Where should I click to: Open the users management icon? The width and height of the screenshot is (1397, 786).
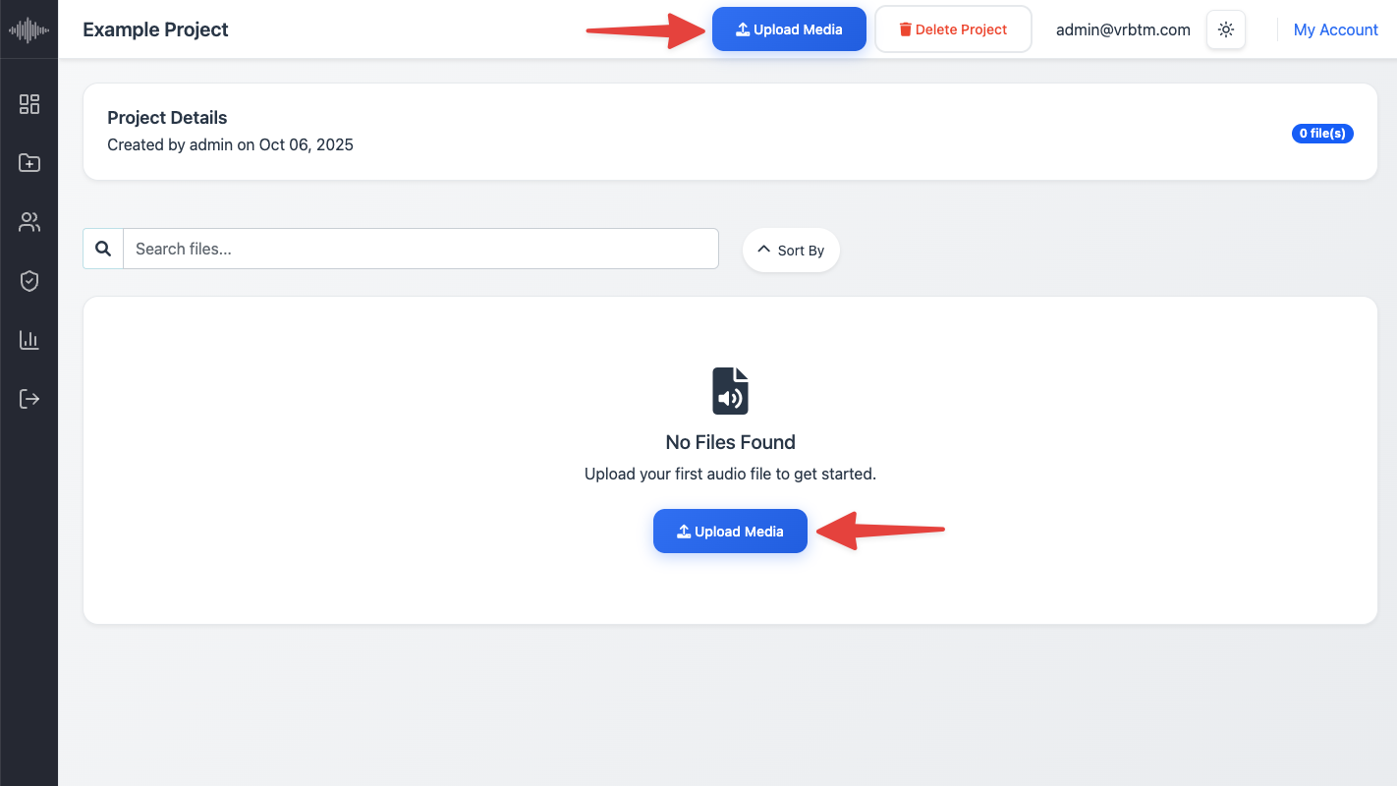(29, 222)
